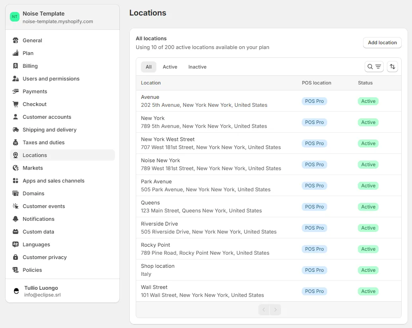Switch to the Inactive tab

click(197, 67)
